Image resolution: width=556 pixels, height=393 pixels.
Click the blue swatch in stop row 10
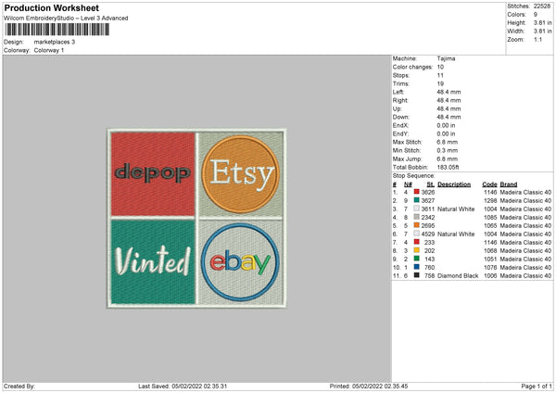[x=417, y=267]
